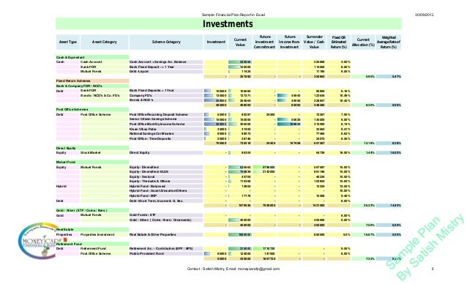Select the Gold / Silver (ETF / Coins / Bars) heading
This screenshot has height=284, width=467.
click(92, 210)
